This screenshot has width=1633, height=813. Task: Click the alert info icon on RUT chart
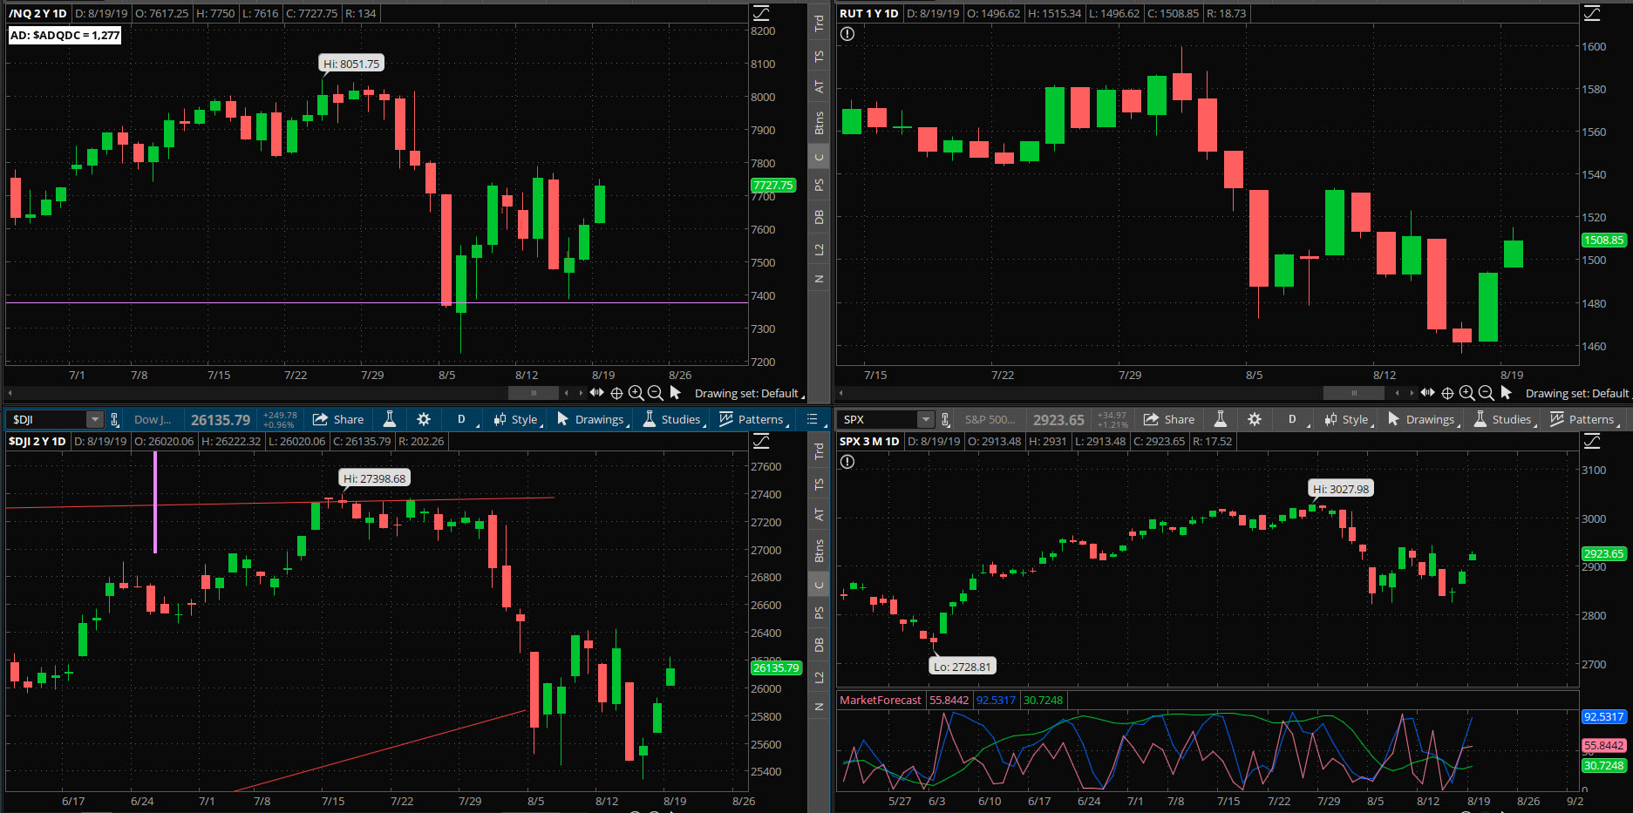[x=847, y=34]
